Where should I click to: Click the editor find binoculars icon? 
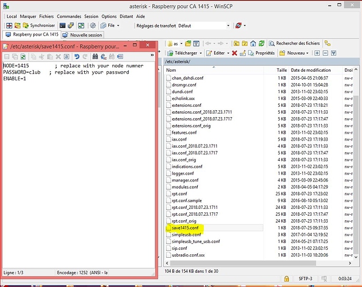(x=95, y=56)
